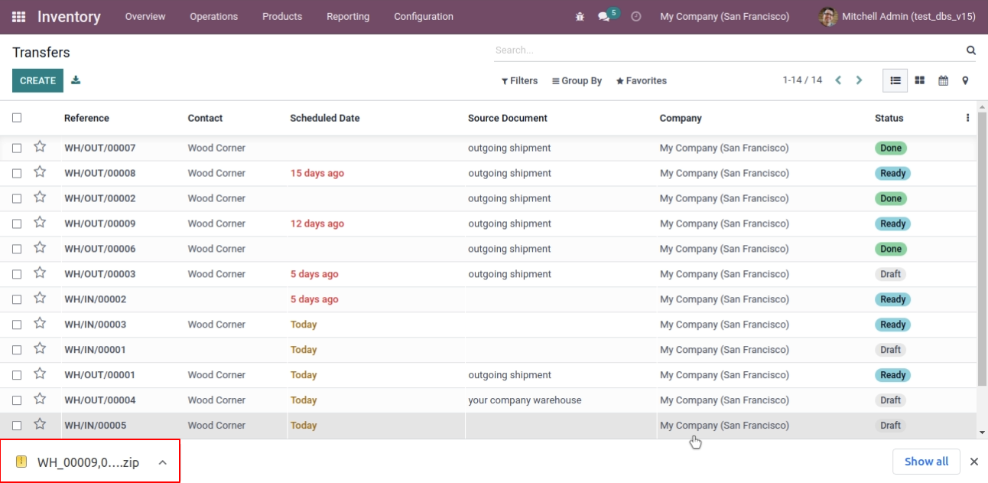Focus the Search input field

[x=726, y=51]
